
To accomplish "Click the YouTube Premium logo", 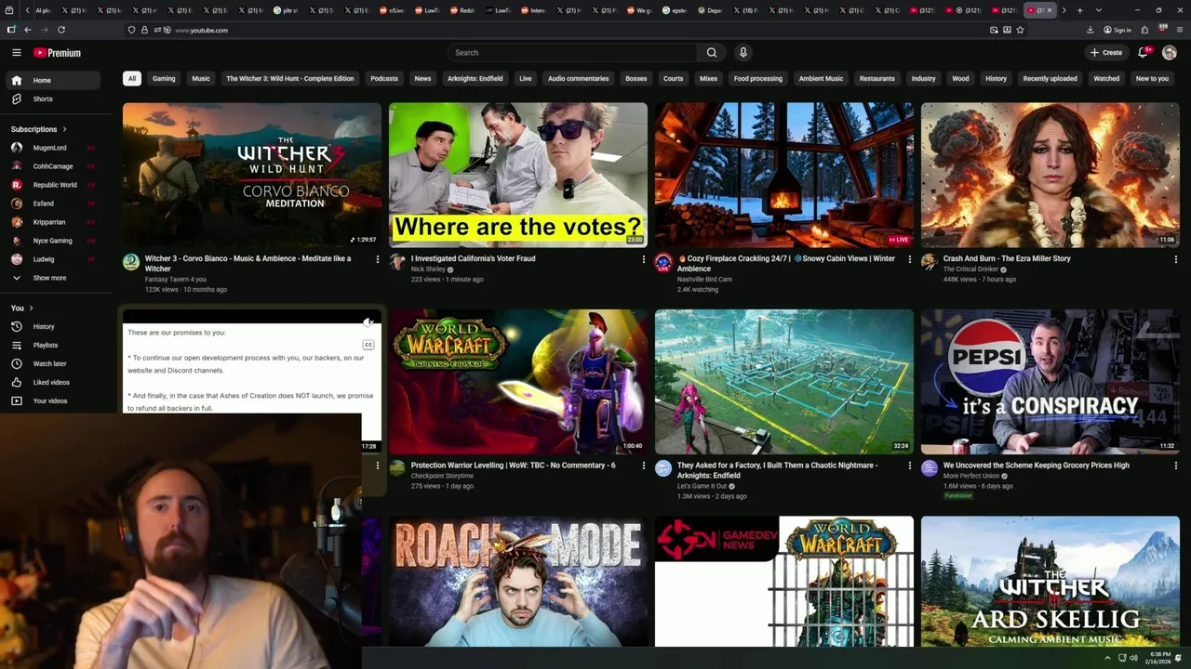I will click(58, 53).
